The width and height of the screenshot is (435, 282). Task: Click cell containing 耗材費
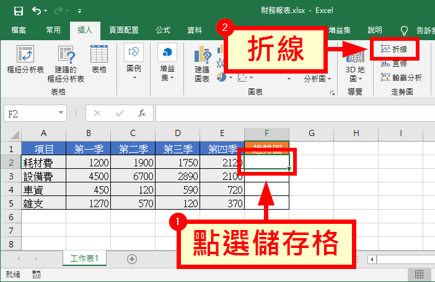(x=43, y=163)
